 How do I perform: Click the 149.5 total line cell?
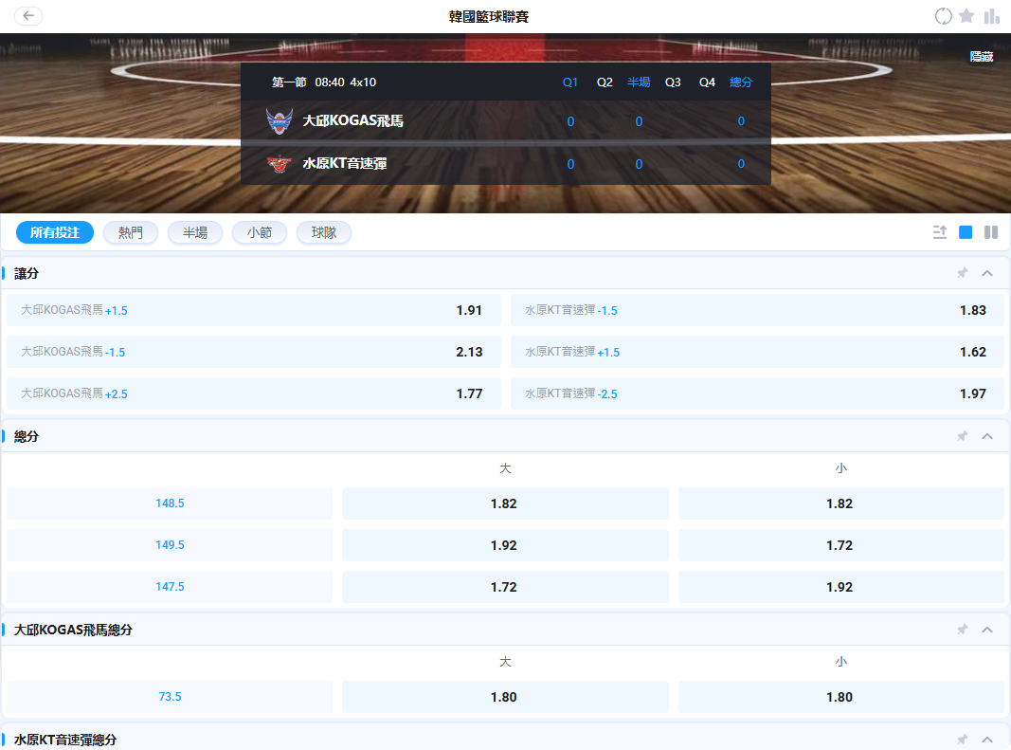(x=170, y=545)
